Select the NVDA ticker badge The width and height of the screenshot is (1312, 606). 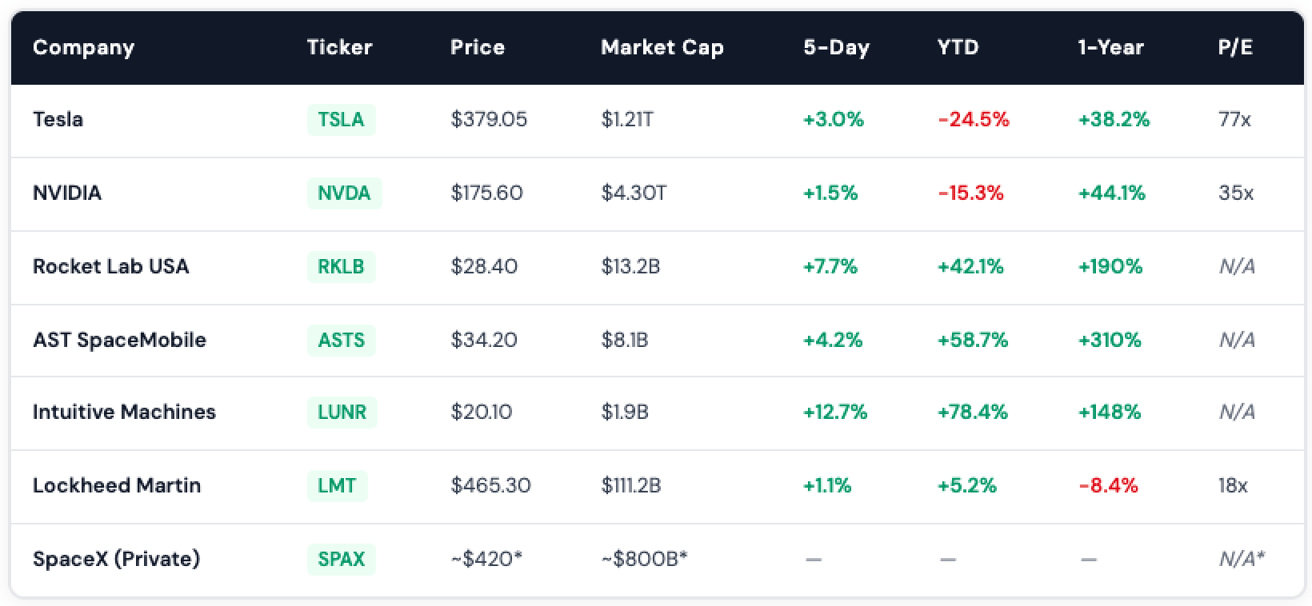[344, 193]
